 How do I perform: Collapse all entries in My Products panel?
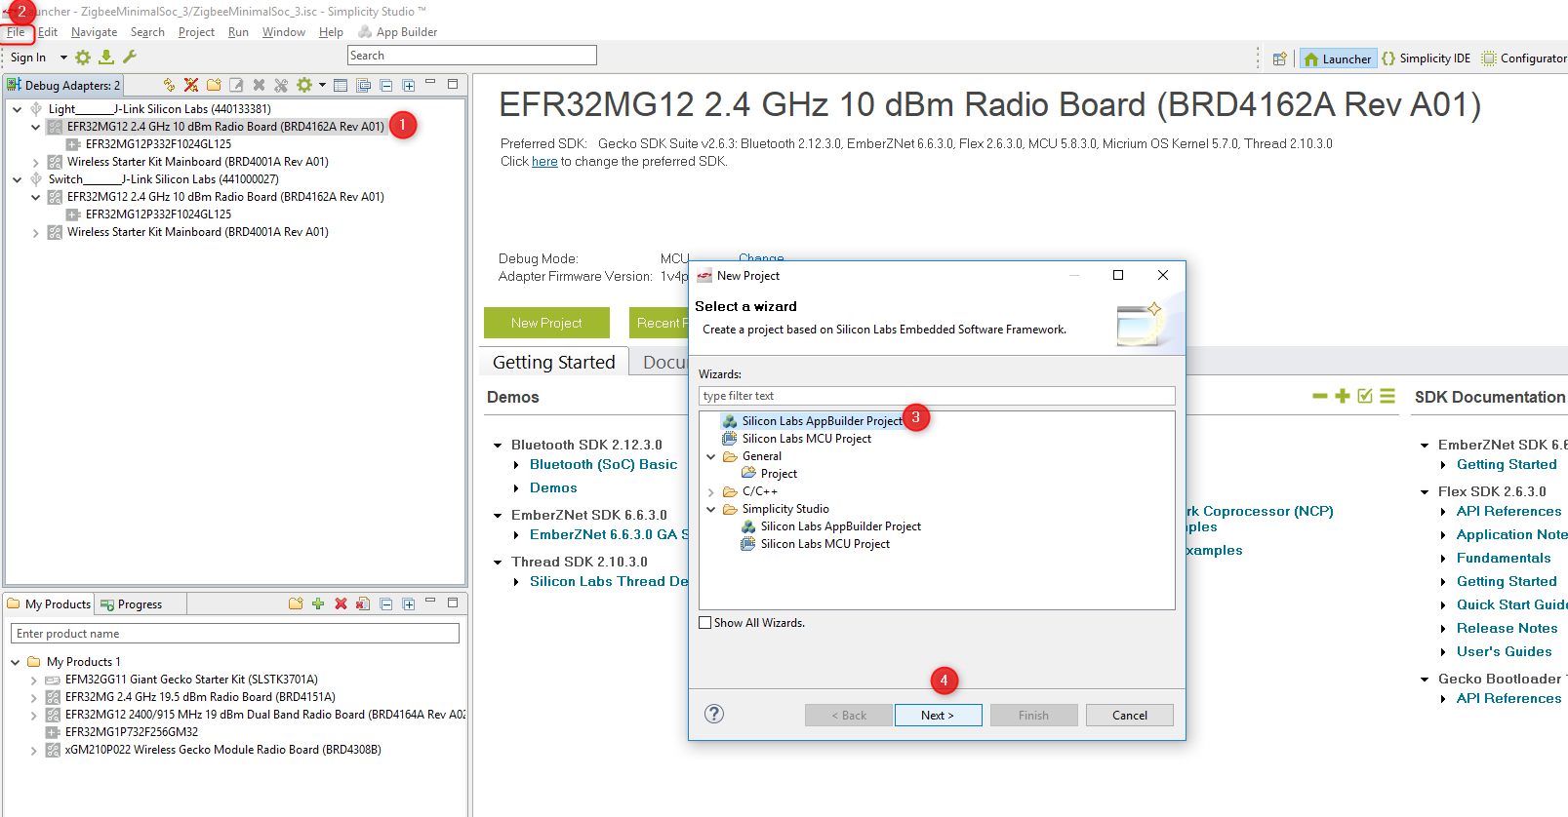coord(386,604)
